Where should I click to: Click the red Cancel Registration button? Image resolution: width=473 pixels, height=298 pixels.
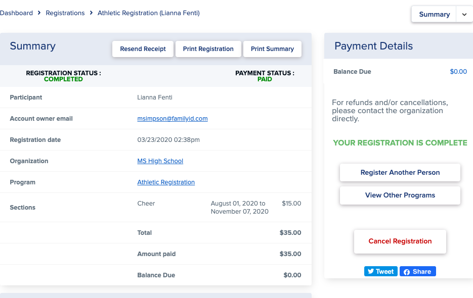pos(400,241)
